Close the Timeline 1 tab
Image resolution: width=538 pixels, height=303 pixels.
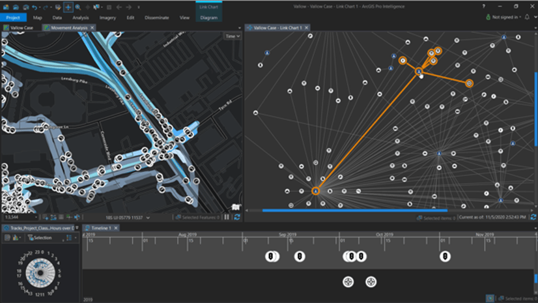(x=116, y=228)
